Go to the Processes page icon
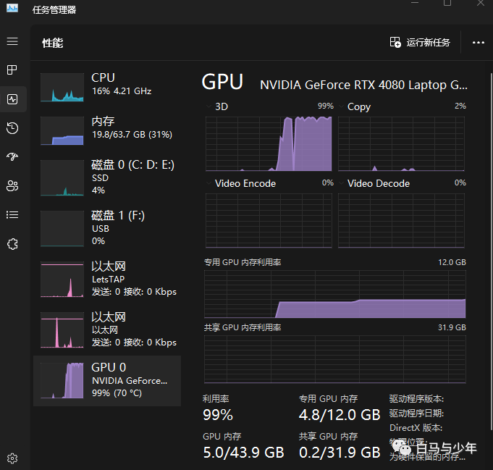Screen dimensions: 493x470 coord(12,70)
